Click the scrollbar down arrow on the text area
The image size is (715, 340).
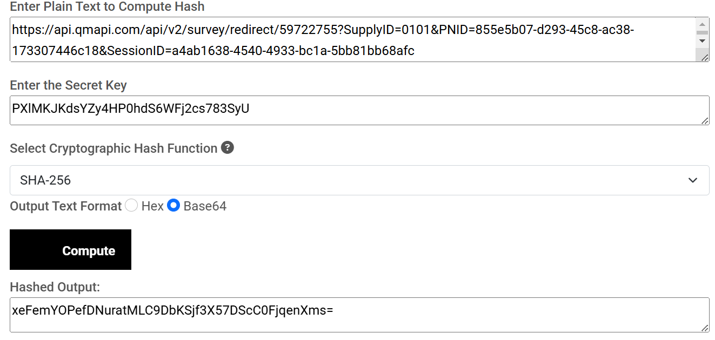703,41
